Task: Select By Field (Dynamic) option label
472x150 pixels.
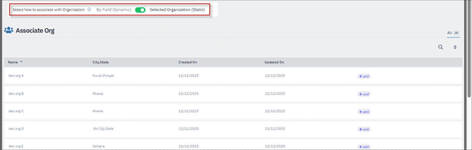Action: pyautogui.click(x=114, y=10)
